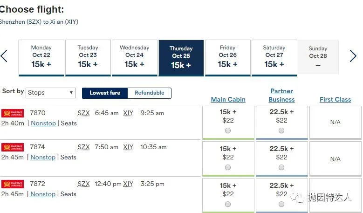Select Main Cabin fare for flight 7872
The image size is (363, 213).
[x=228, y=204]
